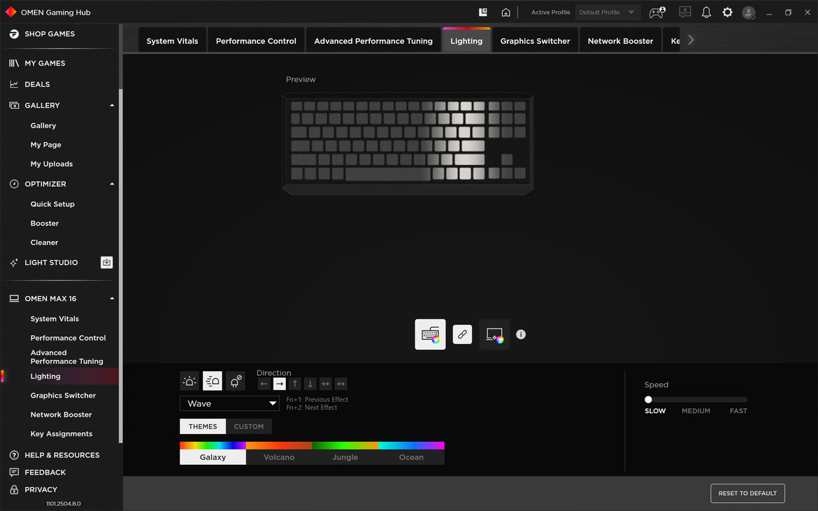
Task: Set speed to FAST label
Action: tap(738, 411)
